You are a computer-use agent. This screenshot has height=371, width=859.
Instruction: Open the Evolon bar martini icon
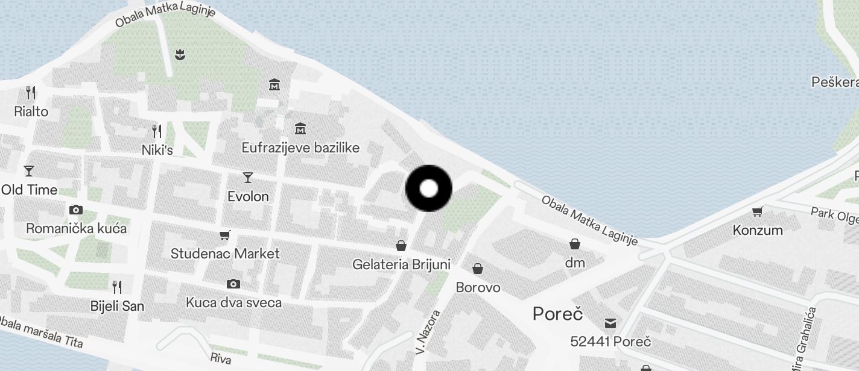click(248, 178)
